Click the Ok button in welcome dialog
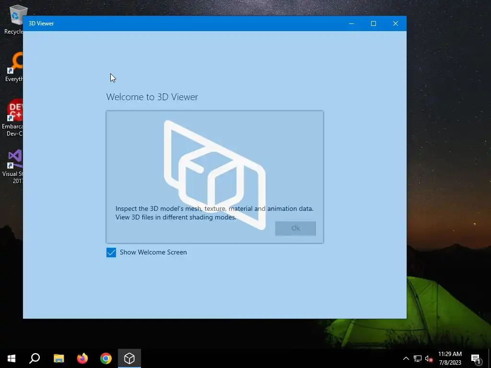The width and height of the screenshot is (491, 368). point(295,228)
